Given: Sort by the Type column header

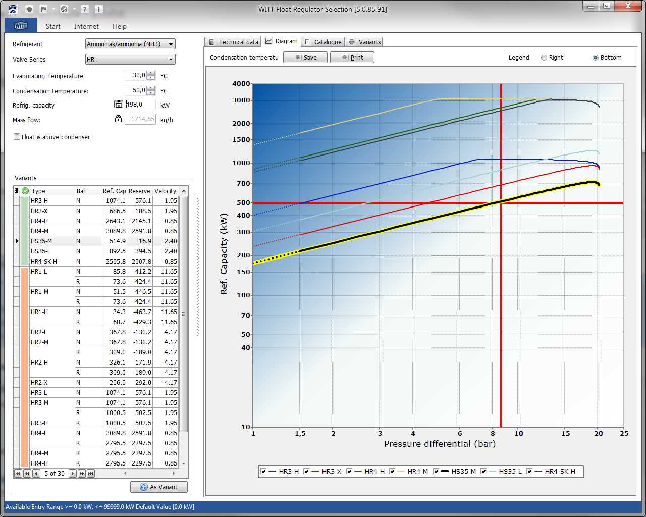Looking at the screenshot, I should (x=52, y=191).
